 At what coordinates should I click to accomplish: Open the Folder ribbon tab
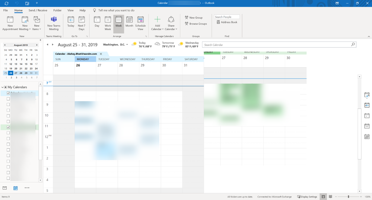point(57,10)
